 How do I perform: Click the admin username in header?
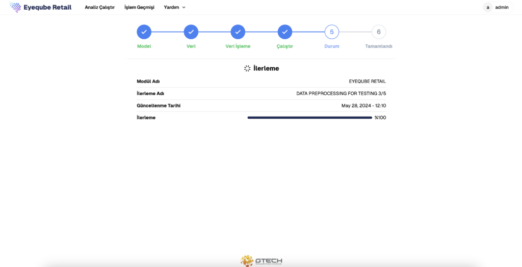pos(502,8)
